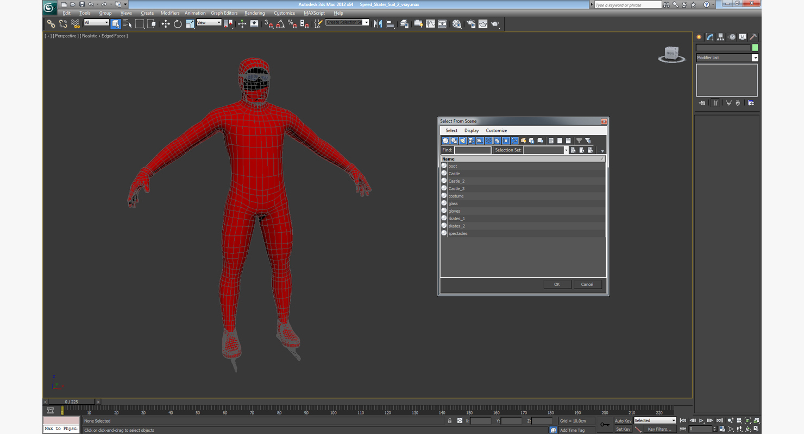Click the OK button in dialog
804x434 pixels.
[556, 284]
